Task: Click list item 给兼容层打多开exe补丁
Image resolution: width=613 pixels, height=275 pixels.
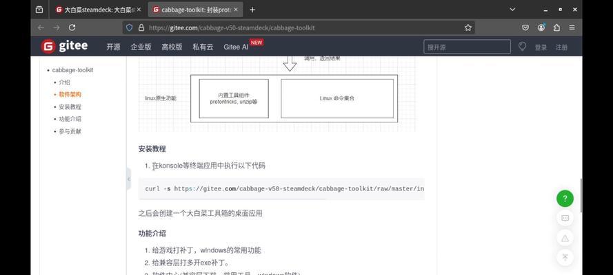Action: 191,263
